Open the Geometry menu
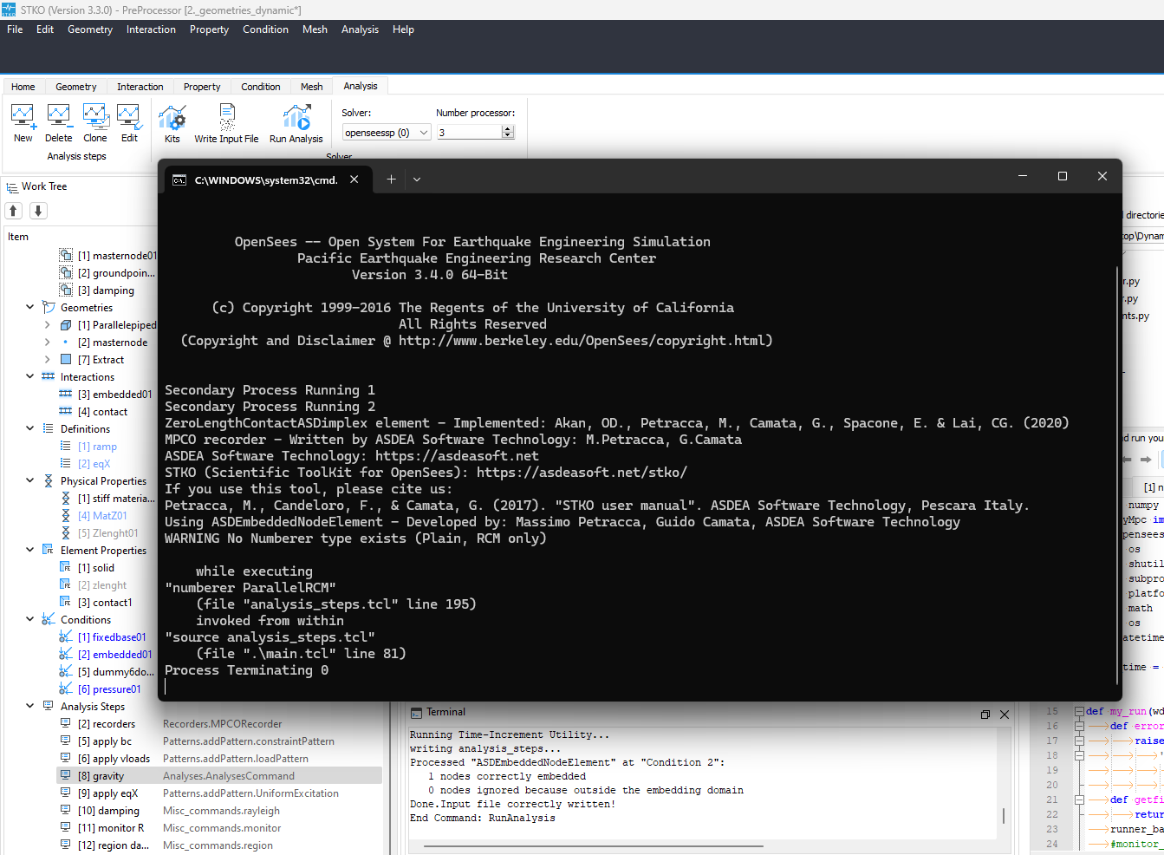 point(90,29)
